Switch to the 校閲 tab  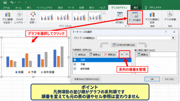[x=81, y=8]
